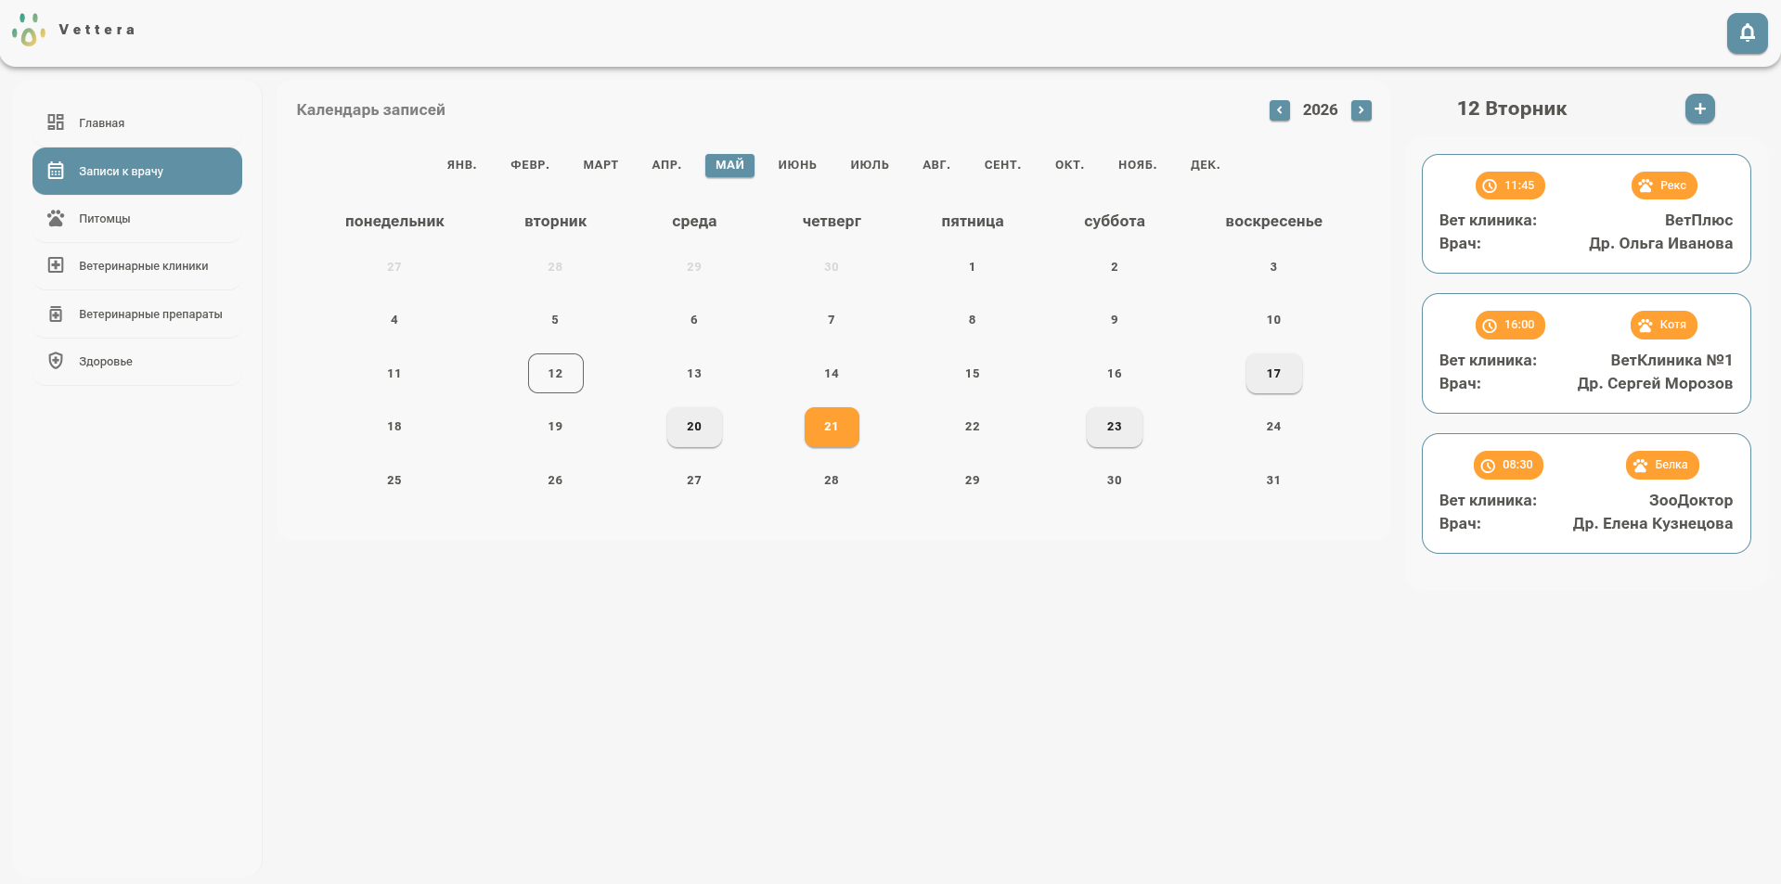Select highlighted day 21
Viewport: 1781px width, 884px height.
tap(832, 427)
